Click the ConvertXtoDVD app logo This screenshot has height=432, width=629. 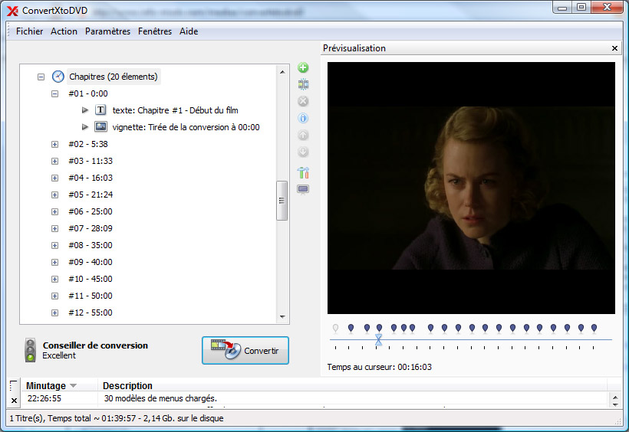12,11
